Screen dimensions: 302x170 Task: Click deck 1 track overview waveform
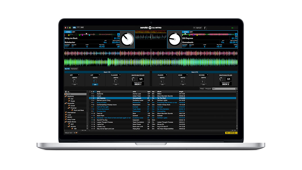point(91,35)
